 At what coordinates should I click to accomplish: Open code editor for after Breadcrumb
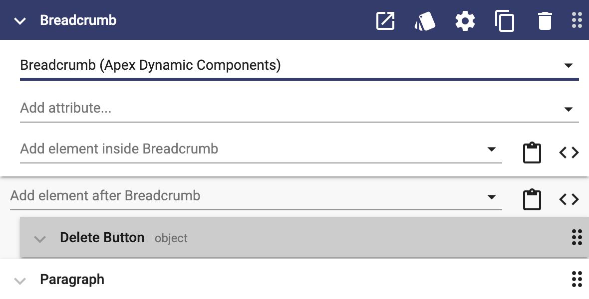point(569,199)
